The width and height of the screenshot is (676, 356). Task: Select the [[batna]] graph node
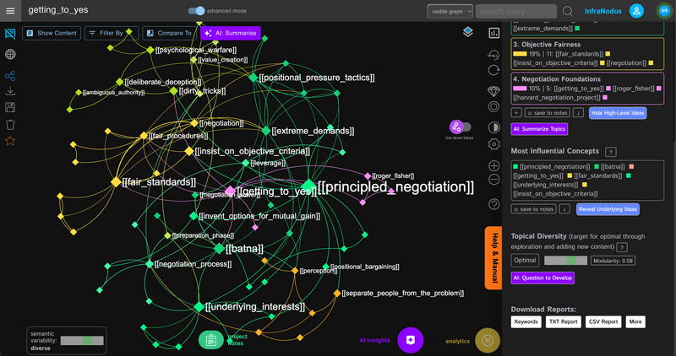tap(220, 248)
